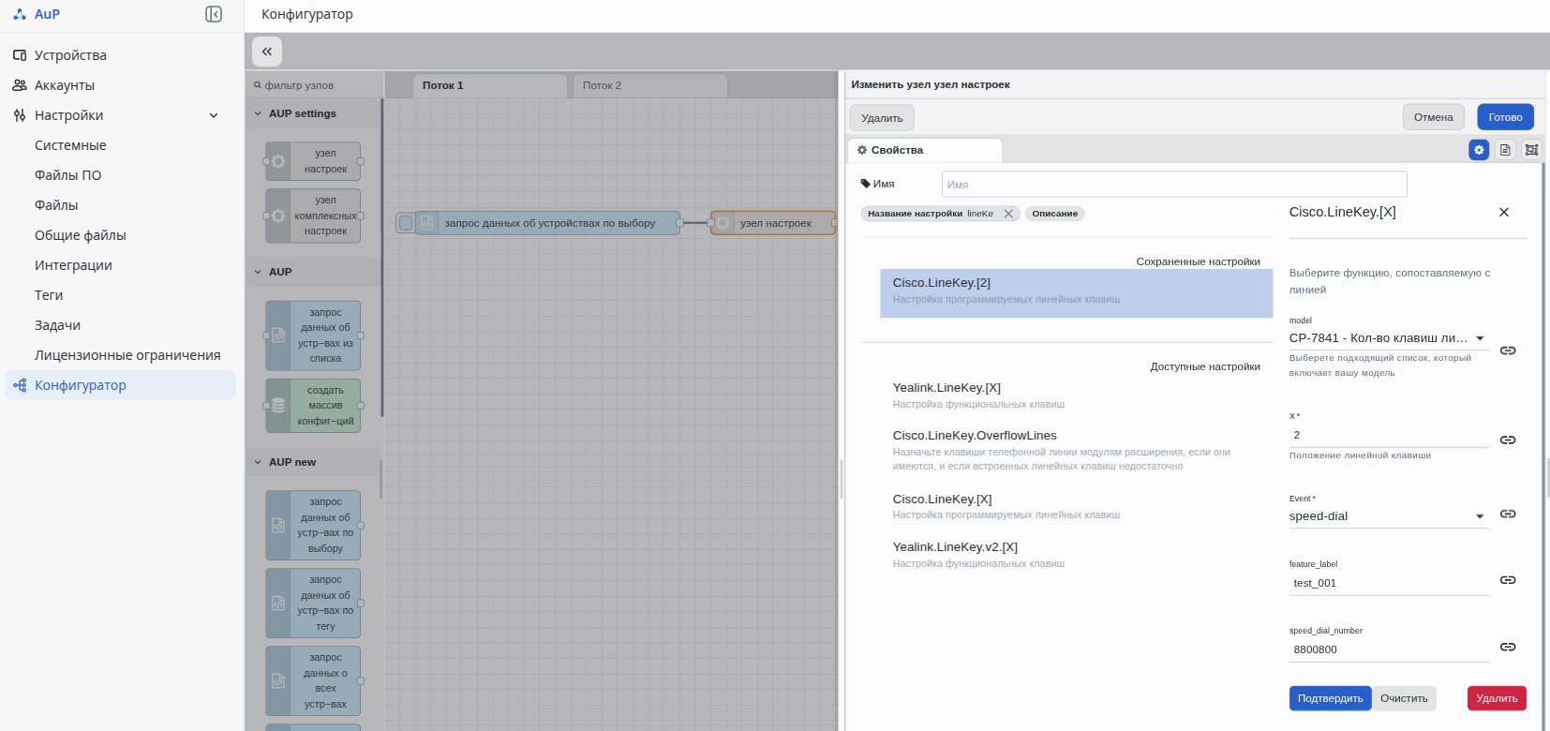
Task: Focus the Имя input field
Action: pyautogui.click(x=1174, y=185)
